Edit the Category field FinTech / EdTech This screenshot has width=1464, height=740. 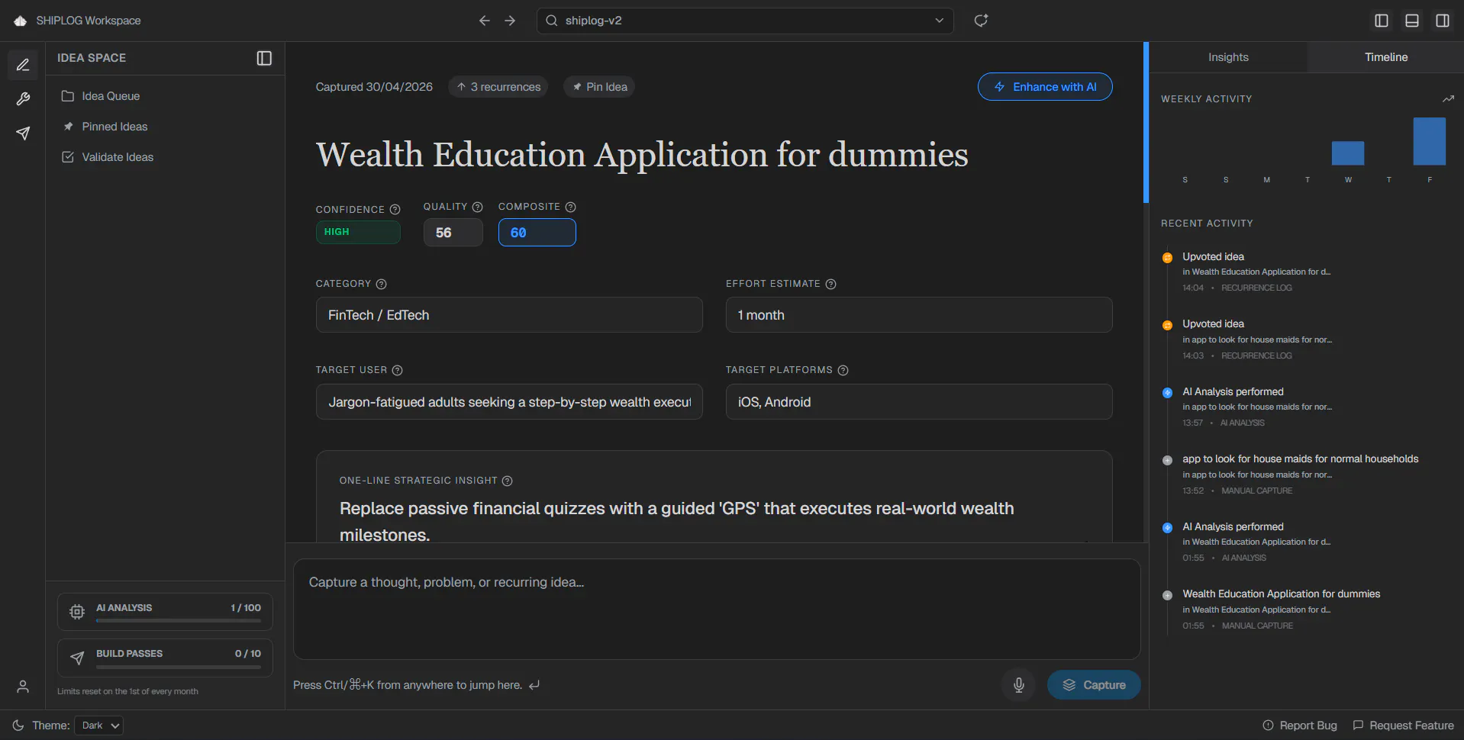click(509, 315)
